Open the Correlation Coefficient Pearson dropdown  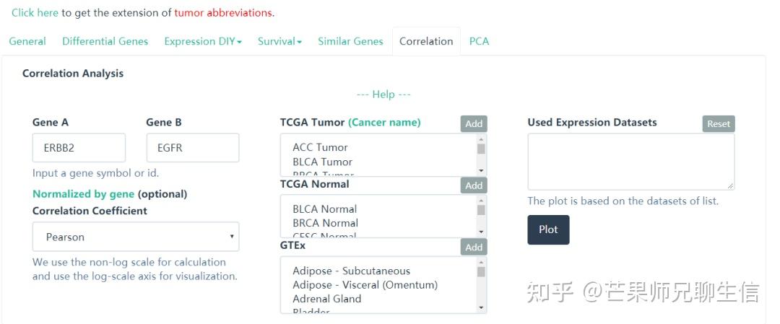pos(135,237)
